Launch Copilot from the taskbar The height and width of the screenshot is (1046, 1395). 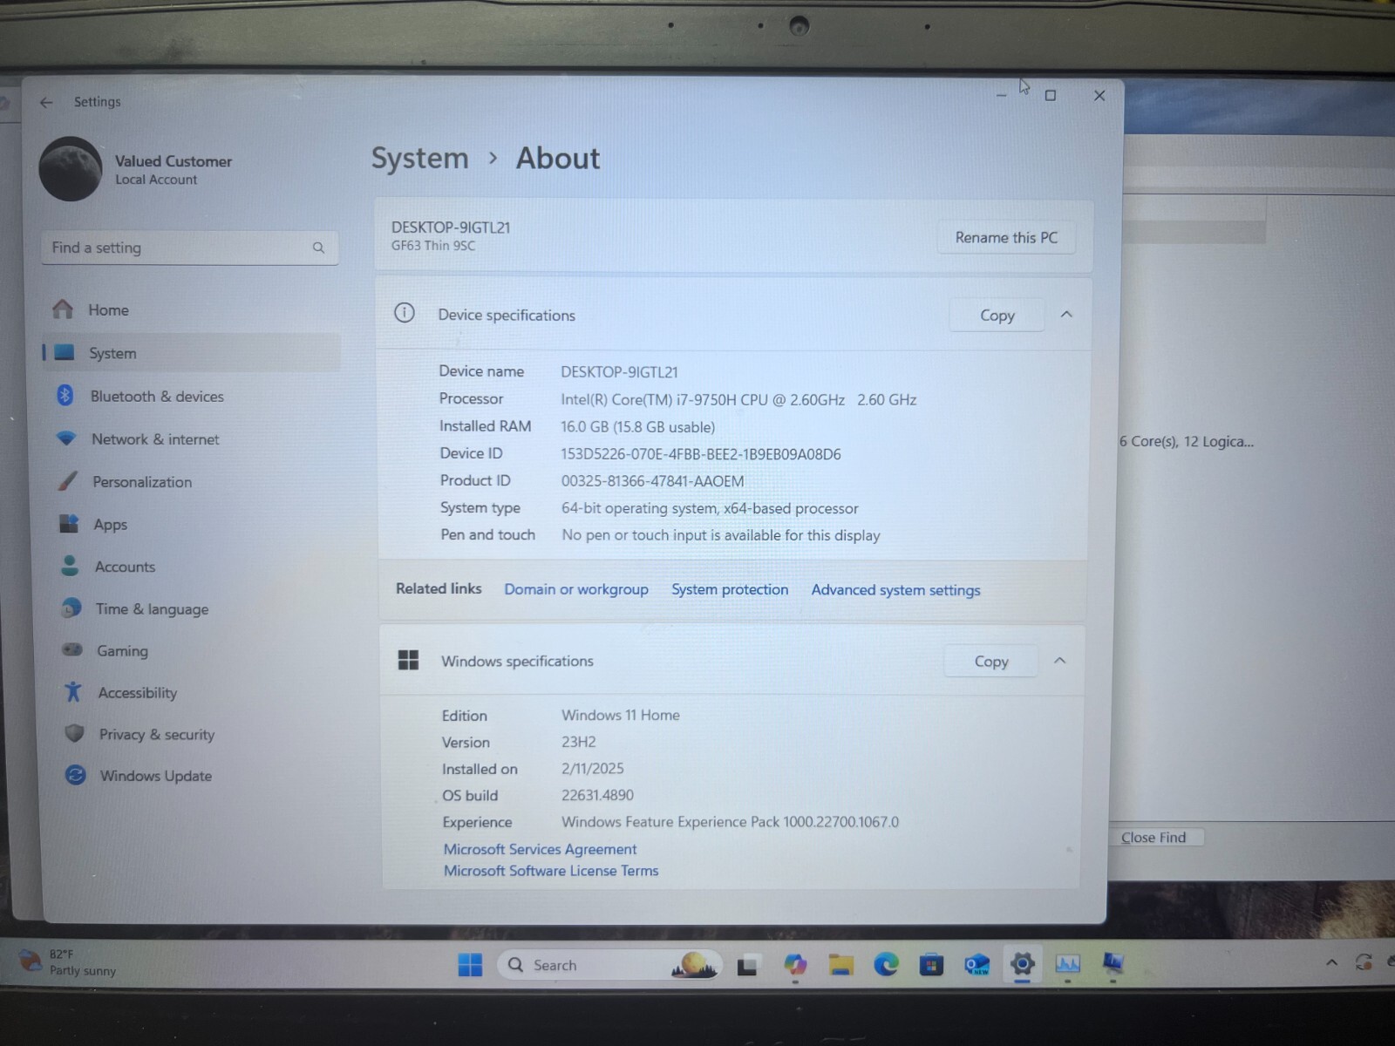click(x=795, y=965)
